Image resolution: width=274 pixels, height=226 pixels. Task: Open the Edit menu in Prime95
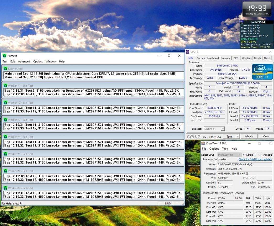point(13,62)
